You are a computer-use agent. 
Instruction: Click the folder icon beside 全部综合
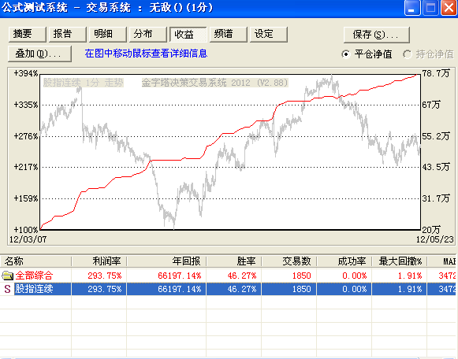[8, 276]
